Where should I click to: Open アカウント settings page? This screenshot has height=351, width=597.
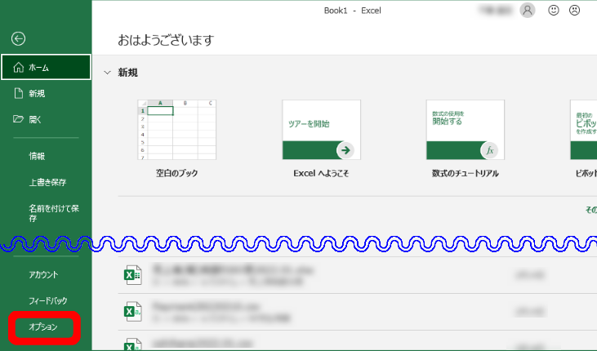[43, 275]
